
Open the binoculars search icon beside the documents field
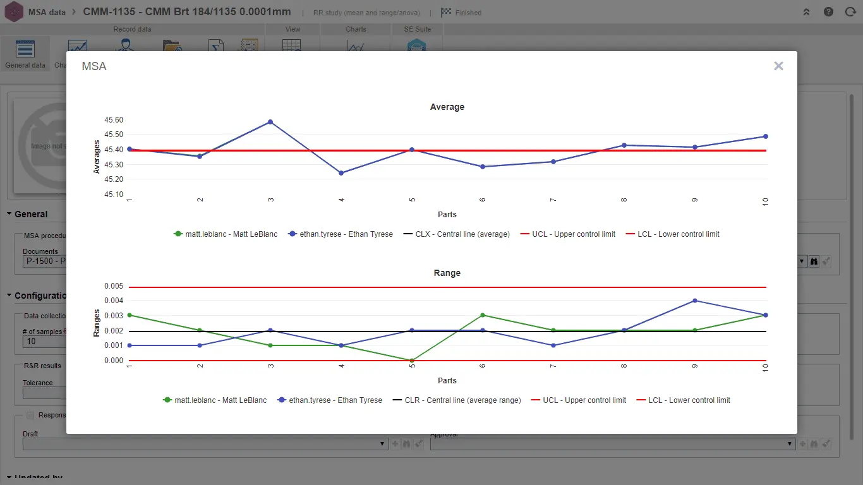[x=814, y=261]
